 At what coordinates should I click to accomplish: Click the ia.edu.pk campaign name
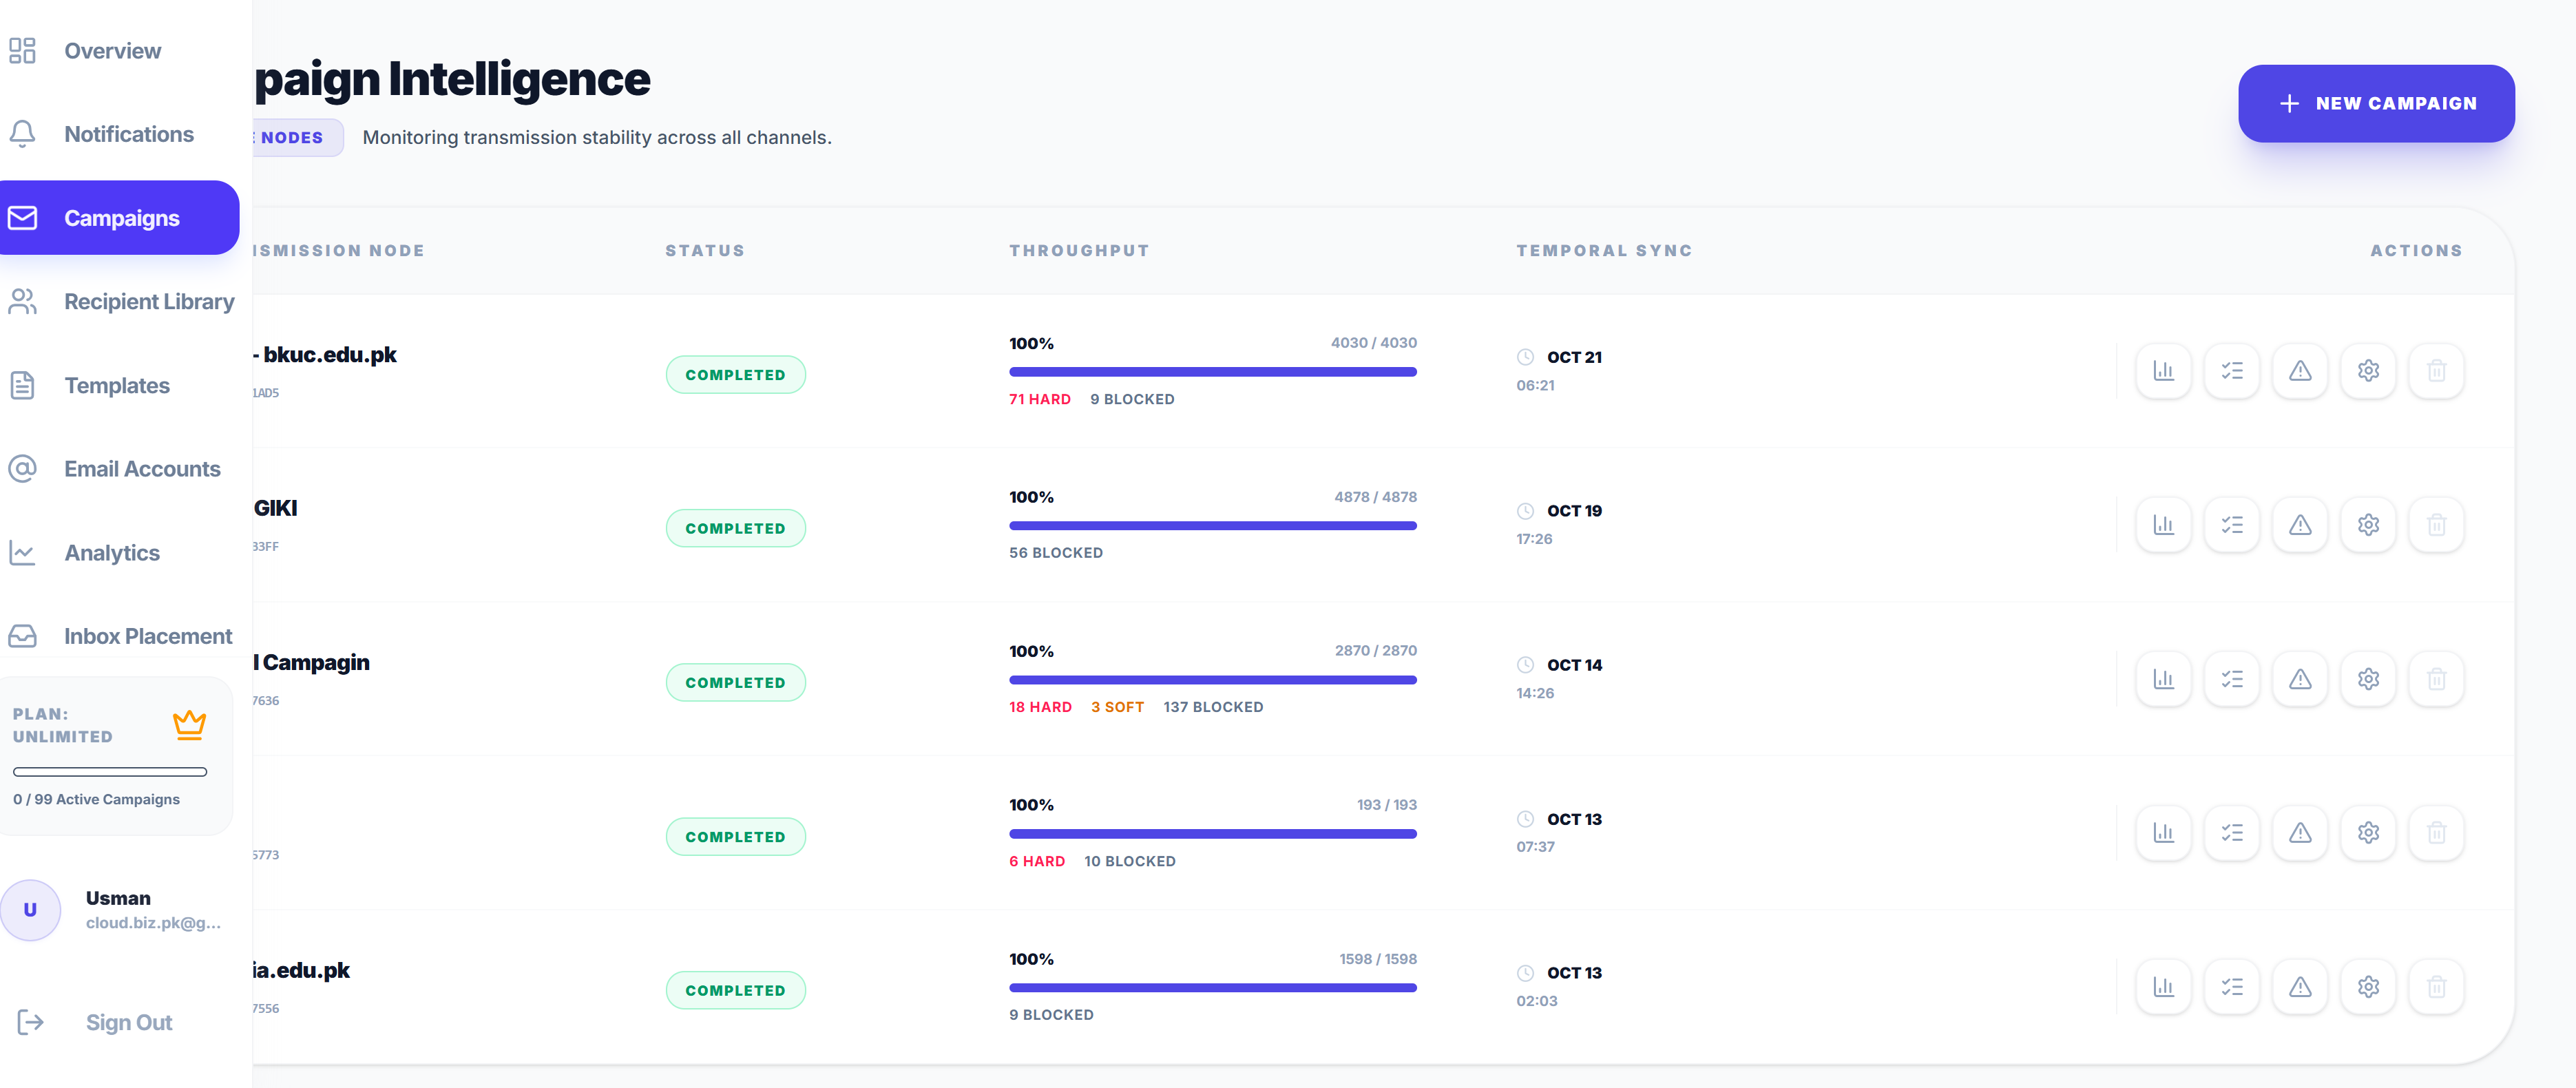pyautogui.click(x=301, y=970)
